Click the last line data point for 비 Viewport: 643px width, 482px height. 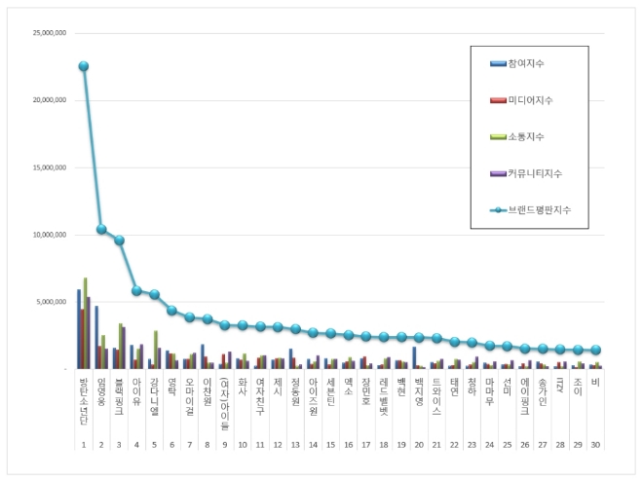coord(595,350)
